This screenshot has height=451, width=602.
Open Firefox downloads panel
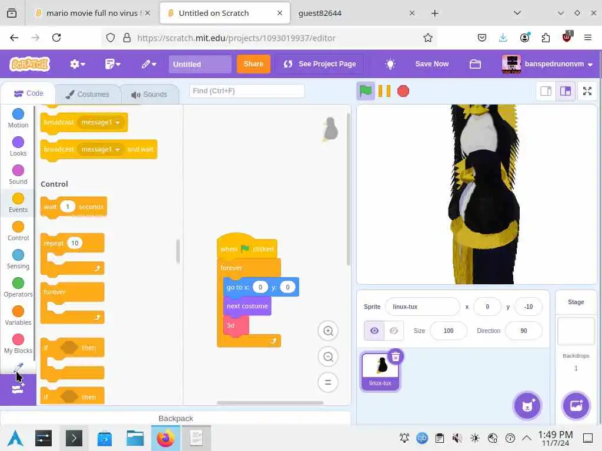coord(503,38)
